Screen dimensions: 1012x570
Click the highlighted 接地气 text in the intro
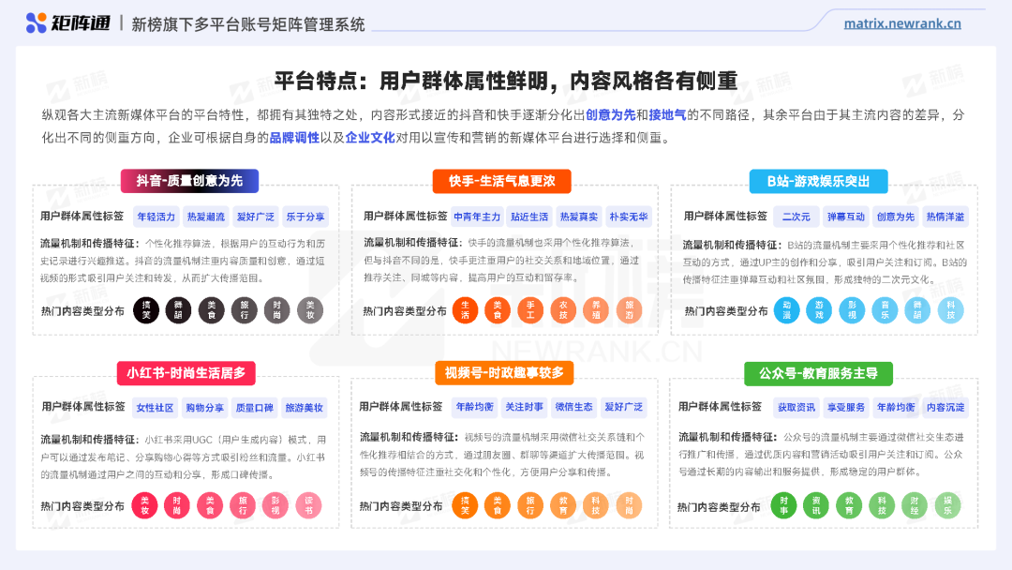667,115
